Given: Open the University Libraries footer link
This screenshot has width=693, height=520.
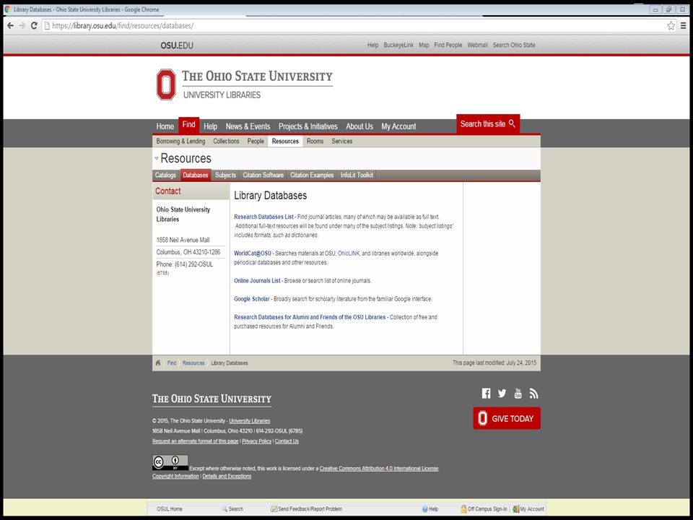Looking at the screenshot, I should pyautogui.click(x=249, y=421).
